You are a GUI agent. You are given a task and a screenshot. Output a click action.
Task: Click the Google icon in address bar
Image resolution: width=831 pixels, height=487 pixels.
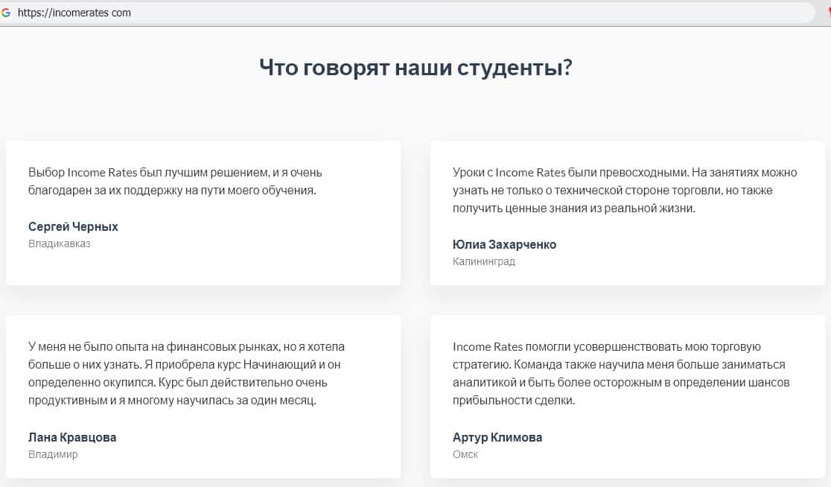pyautogui.click(x=6, y=13)
